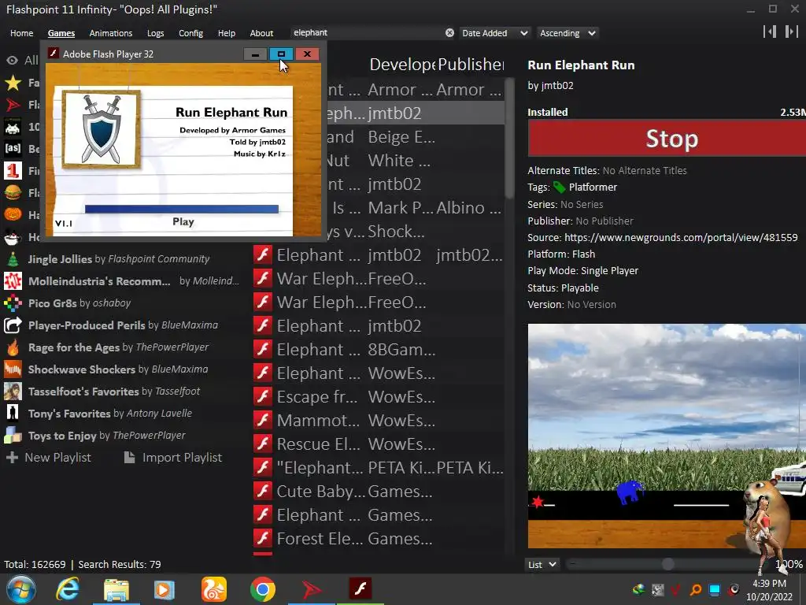Image resolution: width=806 pixels, height=605 pixels.
Task: Toggle the right sidebar icon
Action: (791, 32)
